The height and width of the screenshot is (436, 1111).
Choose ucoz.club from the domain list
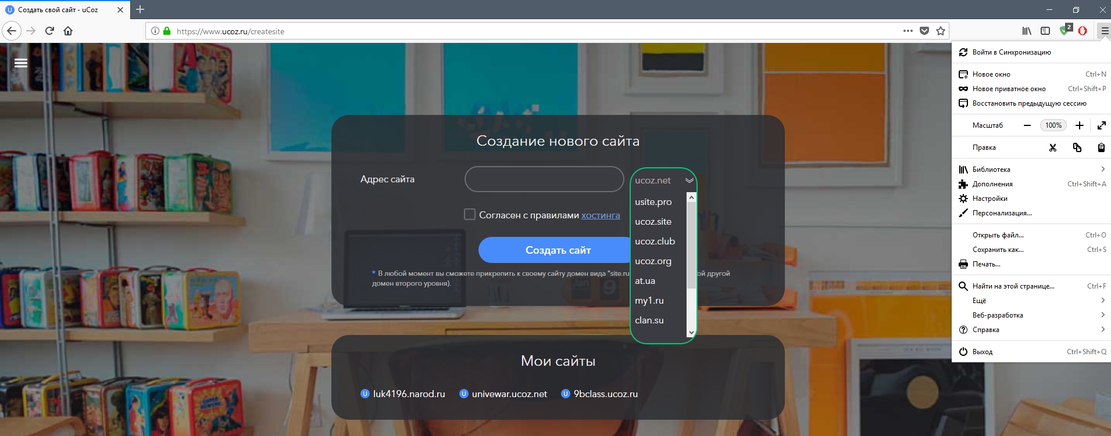click(x=655, y=242)
